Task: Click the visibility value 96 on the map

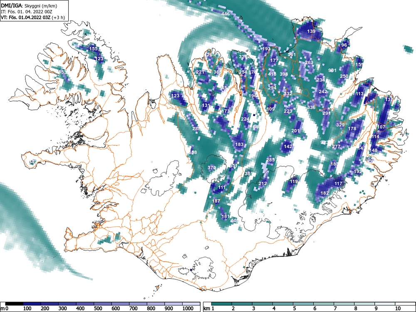Action: [x=344, y=45]
